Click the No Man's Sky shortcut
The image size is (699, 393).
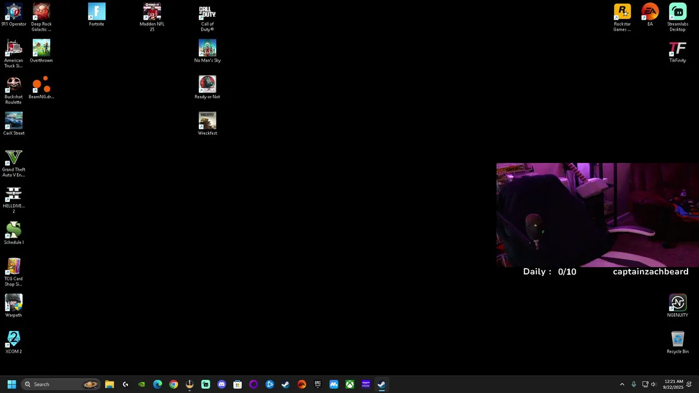tap(208, 52)
